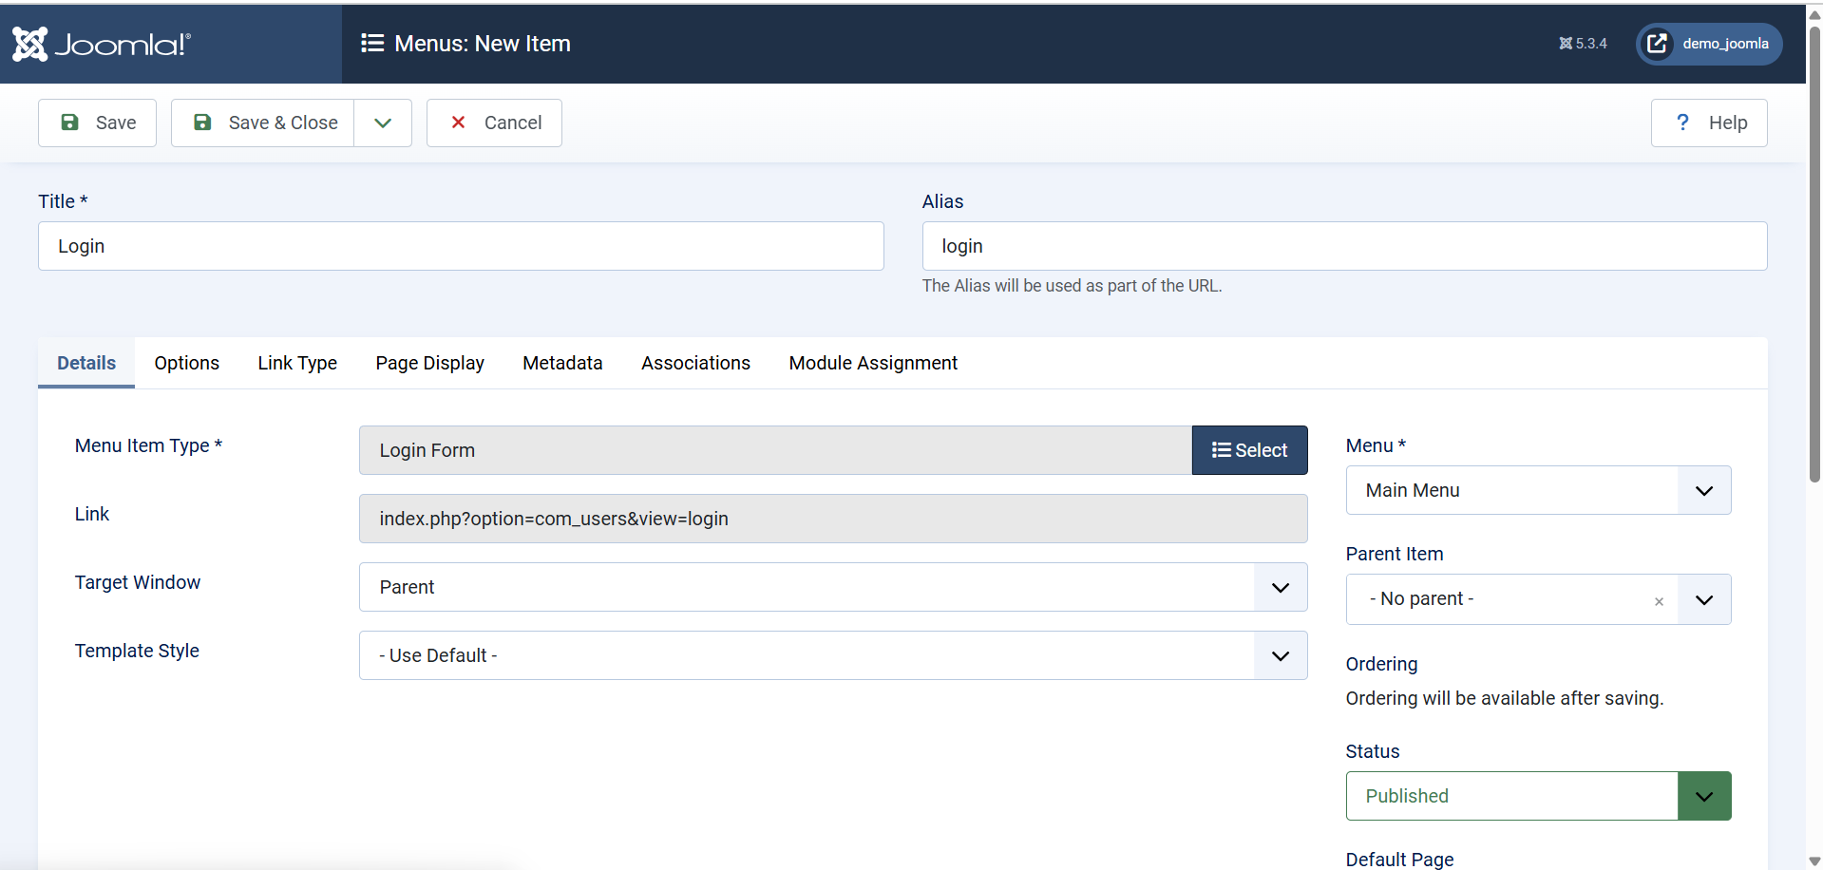Viewport: 1823px width, 870px height.
Task: Click the menu list icon in header
Action: [x=372, y=44]
